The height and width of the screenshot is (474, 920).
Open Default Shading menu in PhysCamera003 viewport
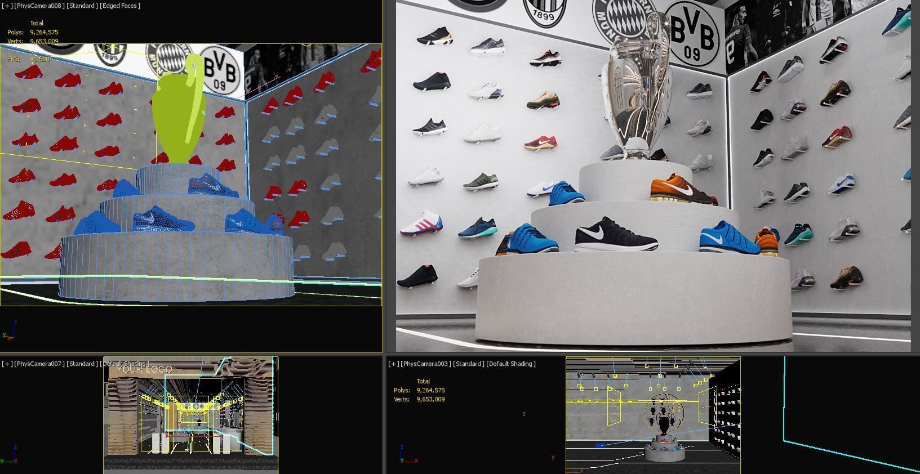point(512,364)
